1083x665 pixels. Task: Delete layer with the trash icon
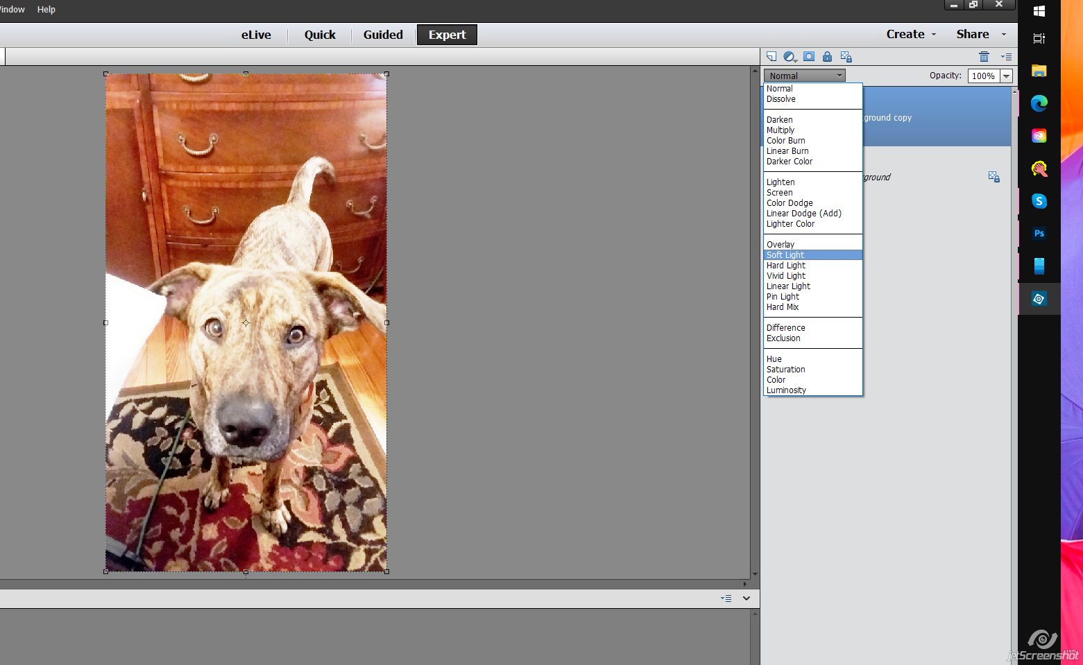(x=984, y=56)
